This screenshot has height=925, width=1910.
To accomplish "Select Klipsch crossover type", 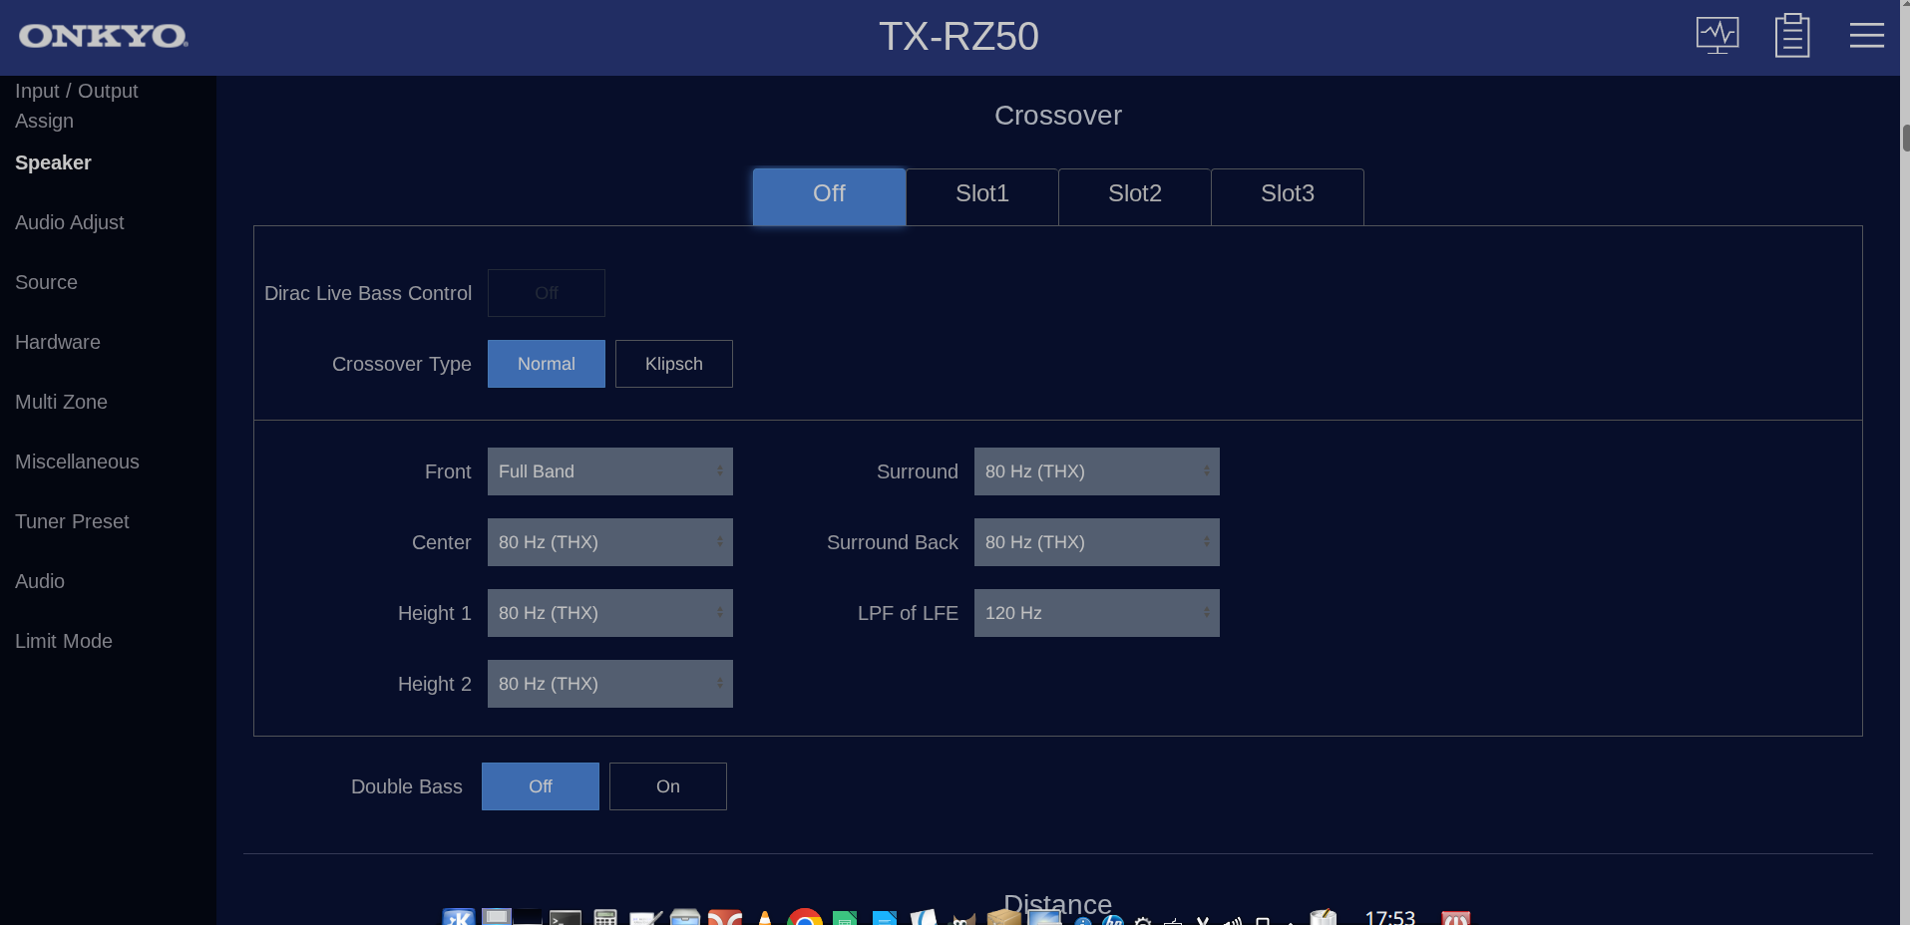I will pyautogui.click(x=673, y=364).
